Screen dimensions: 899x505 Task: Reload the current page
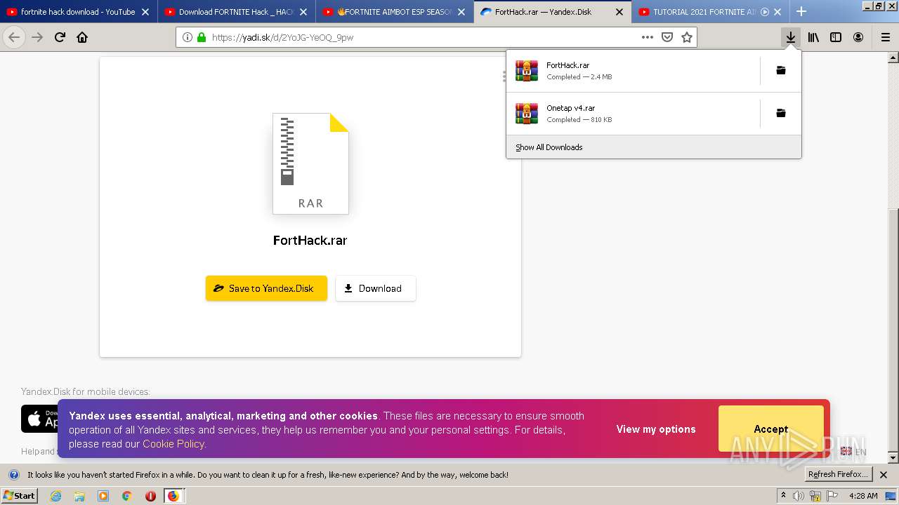(60, 37)
